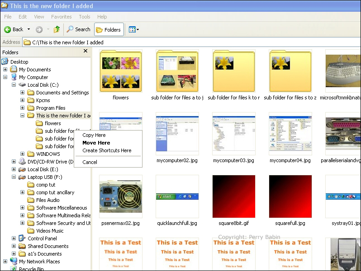Collapse This is the new folder node

click(22, 115)
